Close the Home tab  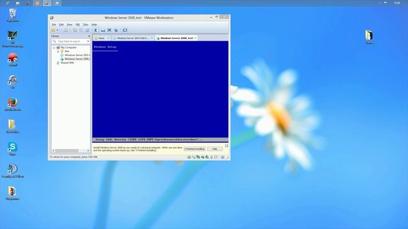point(109,38)
